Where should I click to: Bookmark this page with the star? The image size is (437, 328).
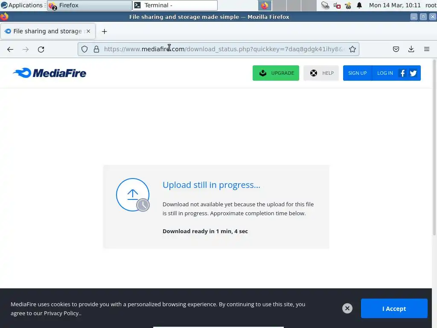pyautogui.click(x=352, y=49)
